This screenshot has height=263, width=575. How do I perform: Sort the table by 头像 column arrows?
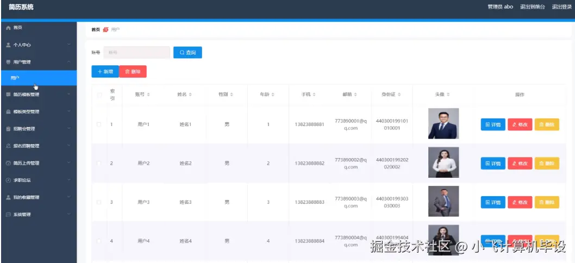point(448,95)
